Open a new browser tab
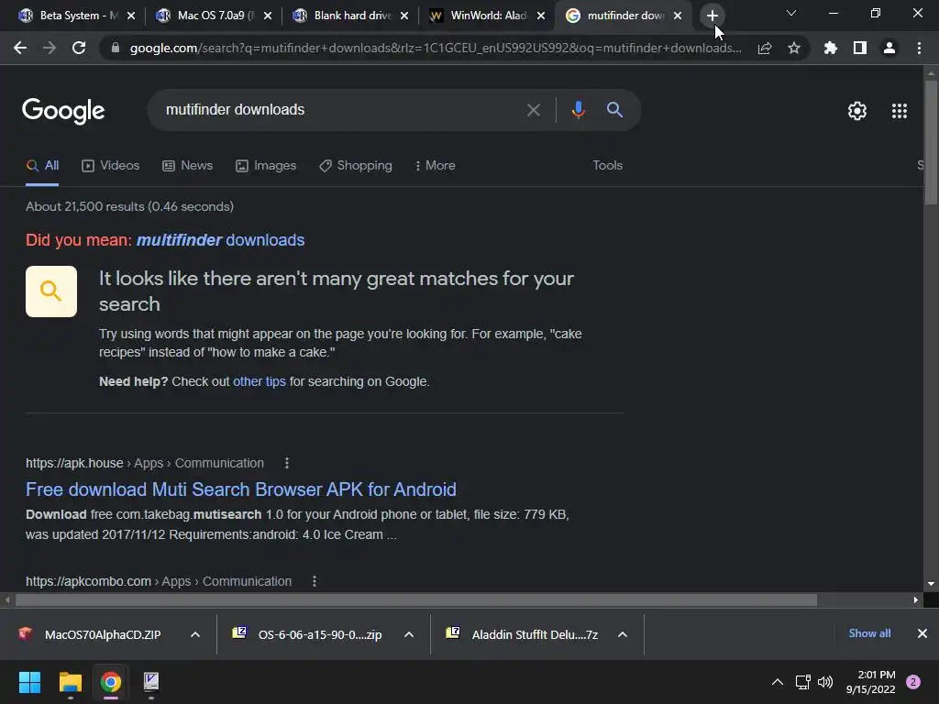The width and height of the screenshot is (939, 704). click(712, 16)
